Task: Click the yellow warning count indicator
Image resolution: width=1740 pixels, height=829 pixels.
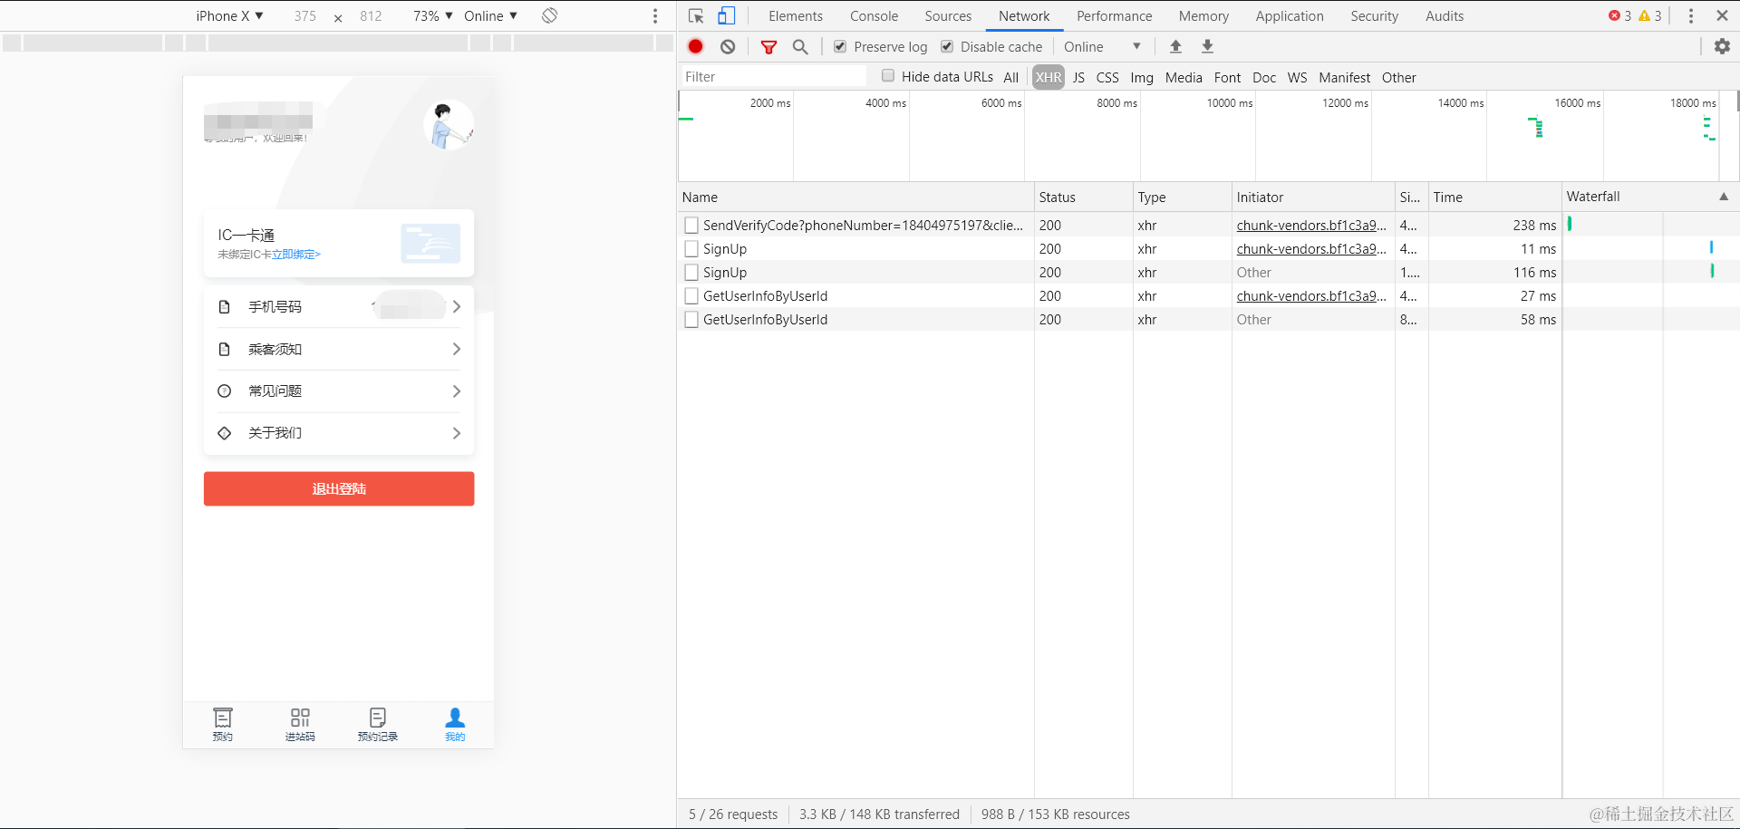Action: pos(1650,15)
